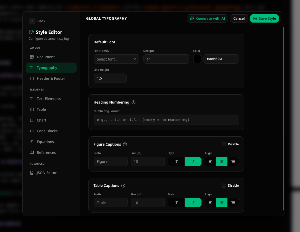
Task: Click the help icon next to Heading Numbering
Action: 133,102
